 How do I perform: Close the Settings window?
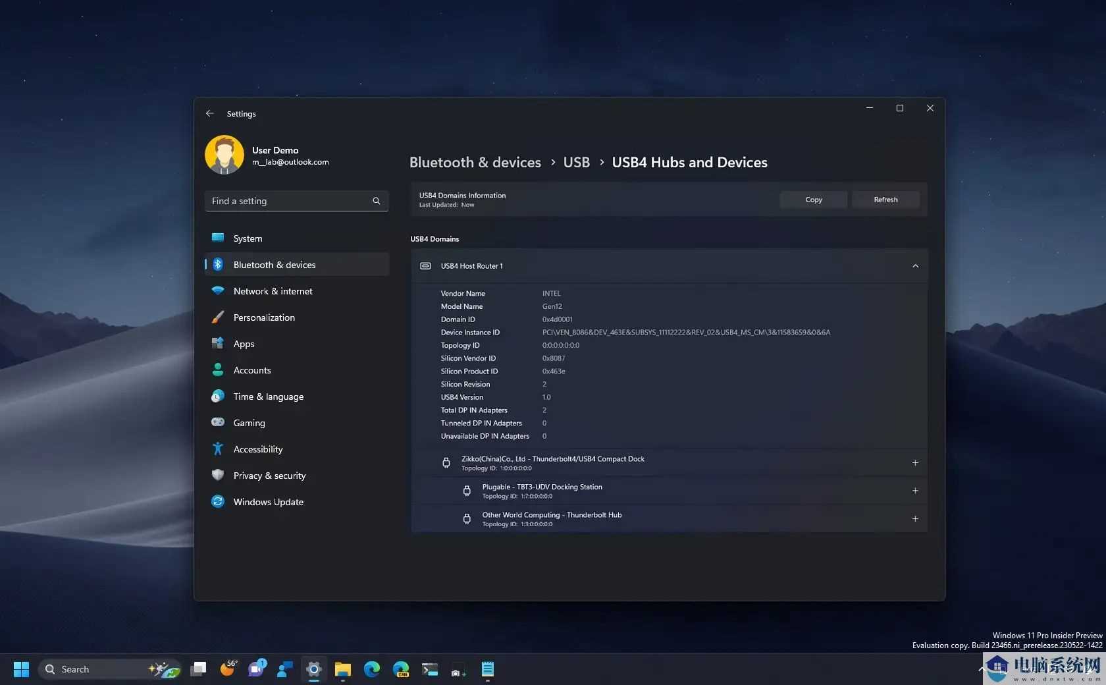click(x=930, y=108)
